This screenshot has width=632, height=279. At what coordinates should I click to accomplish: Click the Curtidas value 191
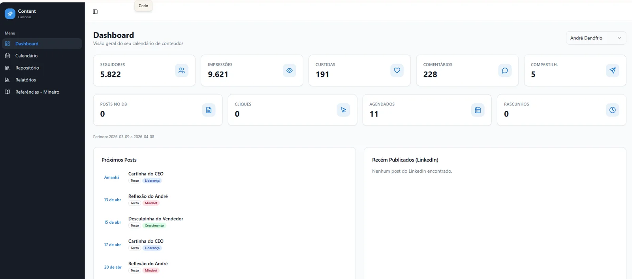322,74
